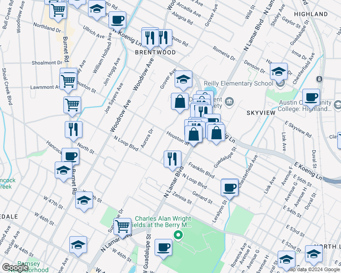Click the shopping bag marker beside W Koenig Ln label
341x273 pixels.
coord(216,133)
